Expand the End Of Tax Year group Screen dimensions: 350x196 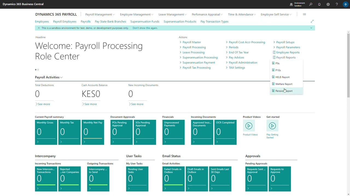(237, 52)
